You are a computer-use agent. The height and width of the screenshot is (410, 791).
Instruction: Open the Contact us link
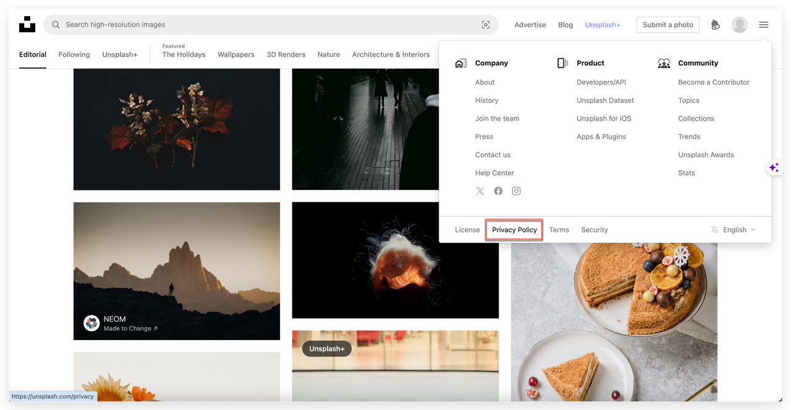(x=493, y=155)
